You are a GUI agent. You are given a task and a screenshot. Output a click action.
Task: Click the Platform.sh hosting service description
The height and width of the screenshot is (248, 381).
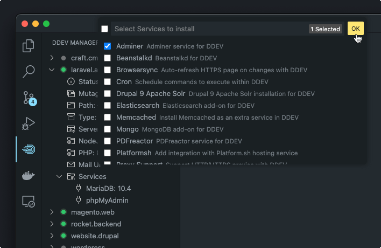(226, 153)
